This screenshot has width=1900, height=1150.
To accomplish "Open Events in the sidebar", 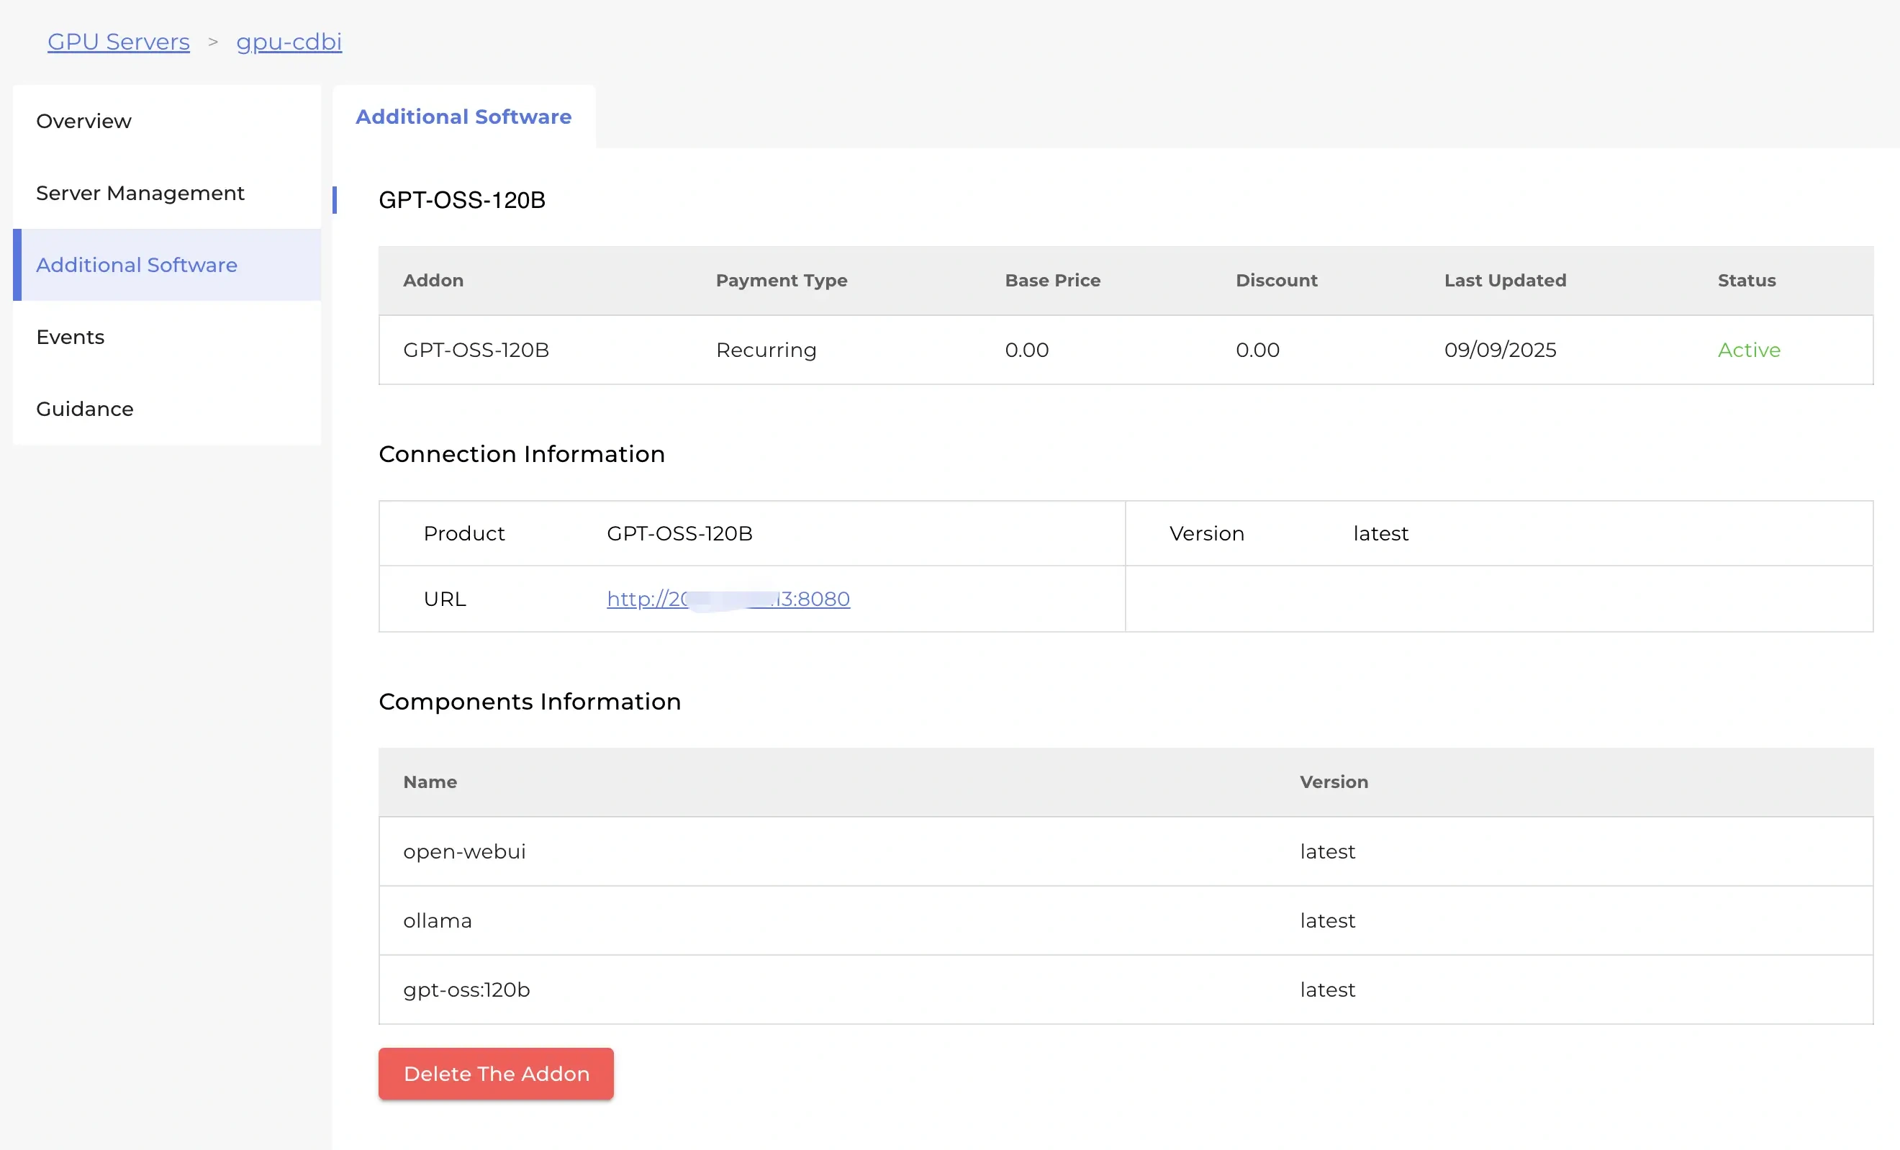I will (x=166, y=337).
